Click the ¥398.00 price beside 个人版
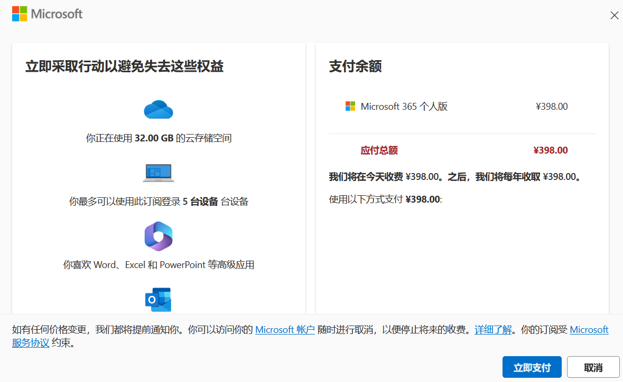The height and width of the screenshot is (382, 623). pos(552,106)
